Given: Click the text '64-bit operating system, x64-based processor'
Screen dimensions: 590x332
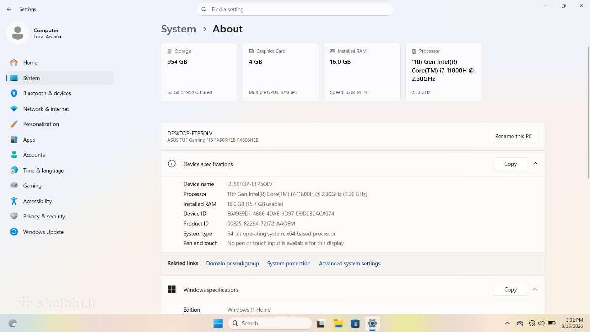Looking at the screenshot, I should (x=281, y=234).
